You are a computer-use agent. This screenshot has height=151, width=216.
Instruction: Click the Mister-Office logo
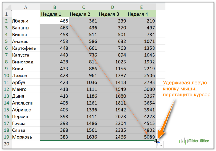(194, 141)
